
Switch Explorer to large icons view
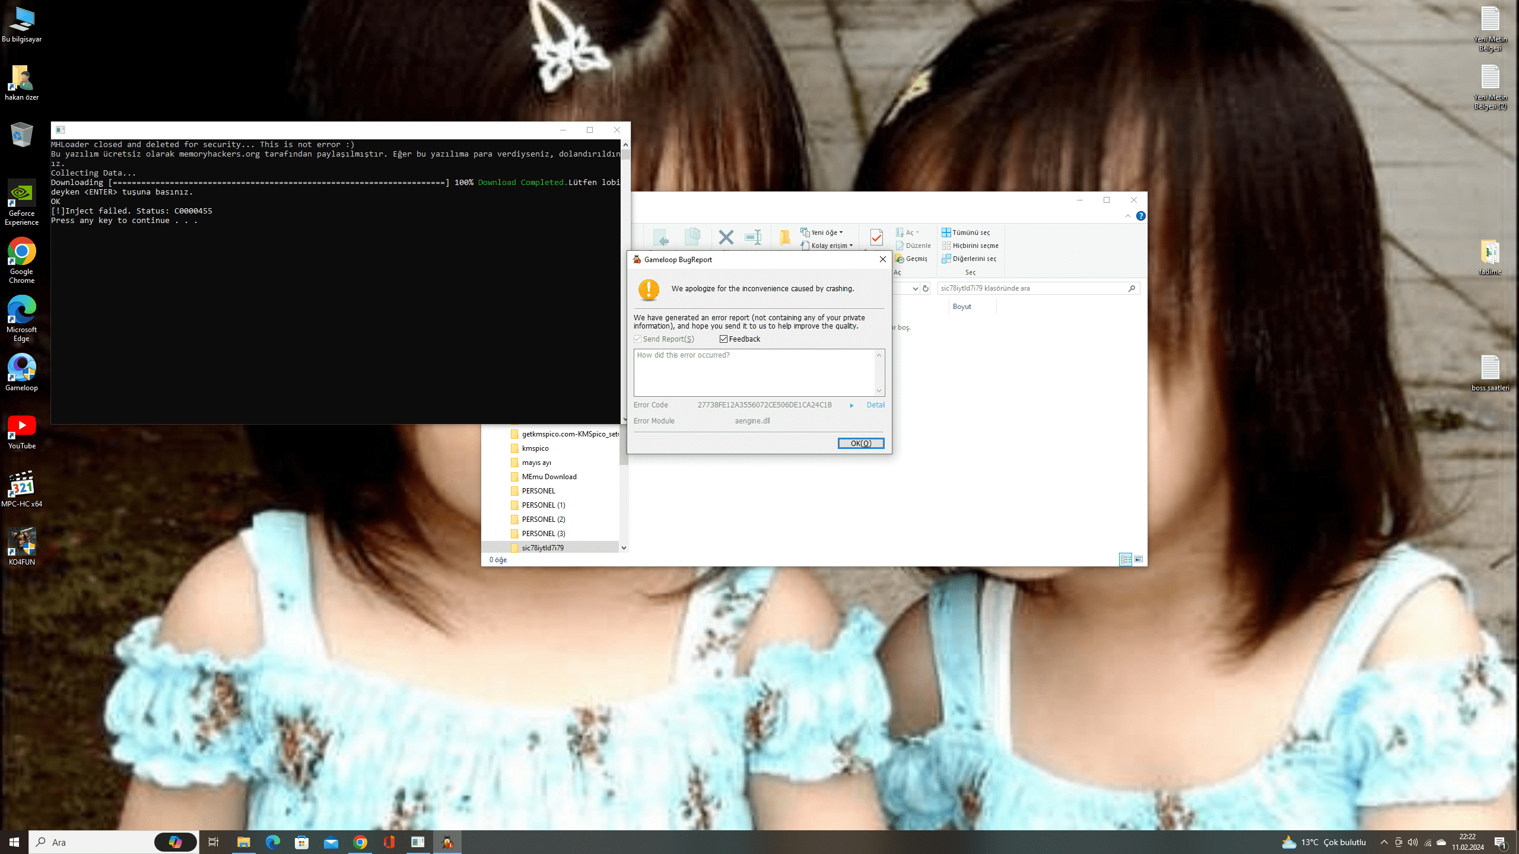point(1139,559)
